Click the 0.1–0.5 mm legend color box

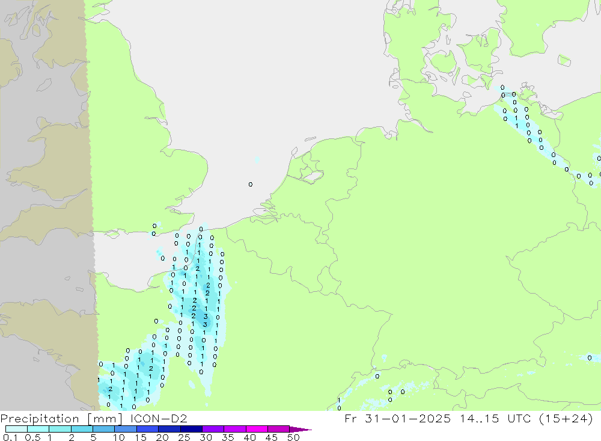point(16,429)
